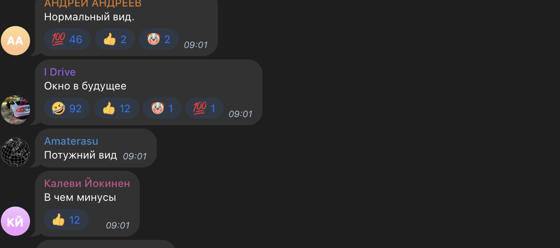Open I Drive's car avatar
Viewport: 560px width, 248px height.
[x=15, y=110]
